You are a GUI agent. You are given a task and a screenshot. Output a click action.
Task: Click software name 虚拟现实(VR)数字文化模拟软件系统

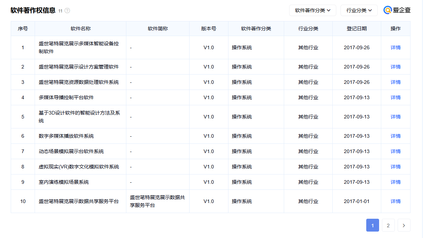79,167
